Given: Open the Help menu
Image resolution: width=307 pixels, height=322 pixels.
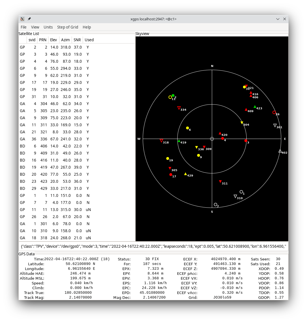Looking at the screenshot, I should click(x=87, y=27).
